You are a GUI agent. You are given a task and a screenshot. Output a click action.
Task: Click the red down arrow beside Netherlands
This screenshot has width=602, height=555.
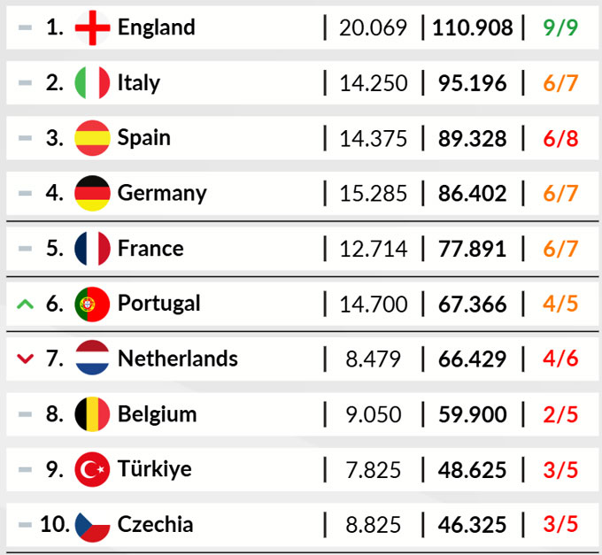point(26,359)
